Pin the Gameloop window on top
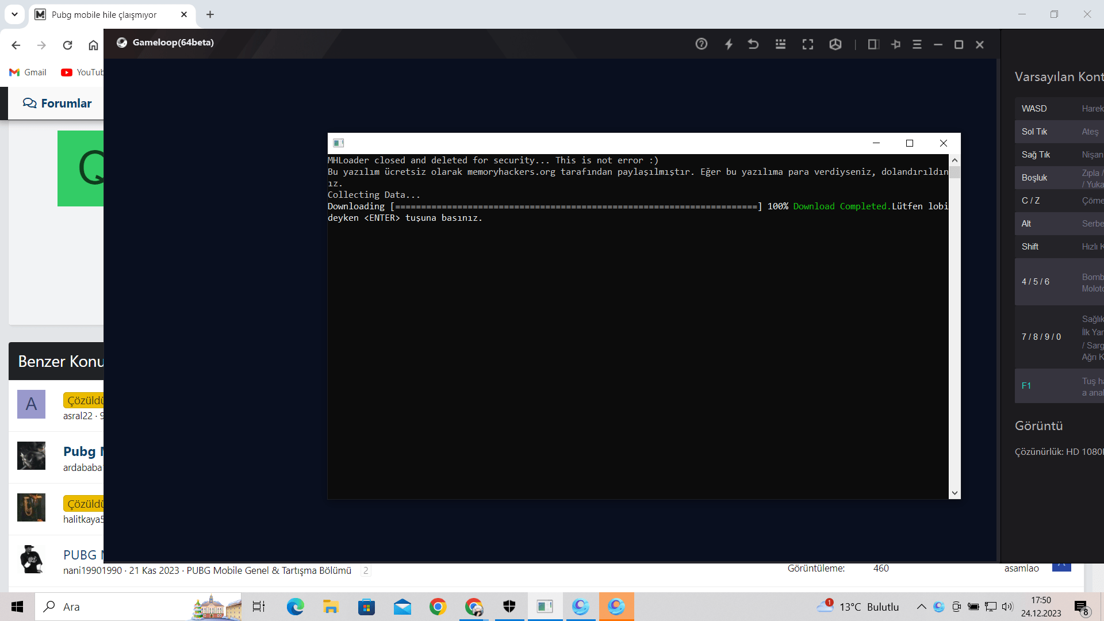Viewport: 1104px width, 621px height. (x=895, y=44)
